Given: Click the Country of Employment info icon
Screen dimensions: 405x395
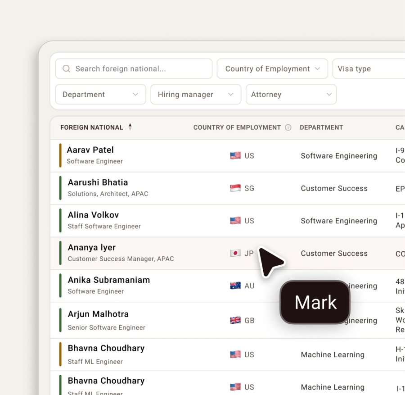Looking at the screenshot, I should (288, 127).
